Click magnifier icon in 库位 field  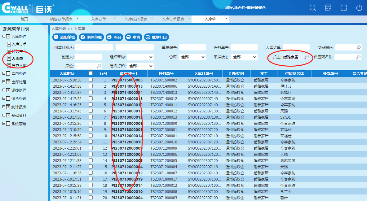pos(99,66)
